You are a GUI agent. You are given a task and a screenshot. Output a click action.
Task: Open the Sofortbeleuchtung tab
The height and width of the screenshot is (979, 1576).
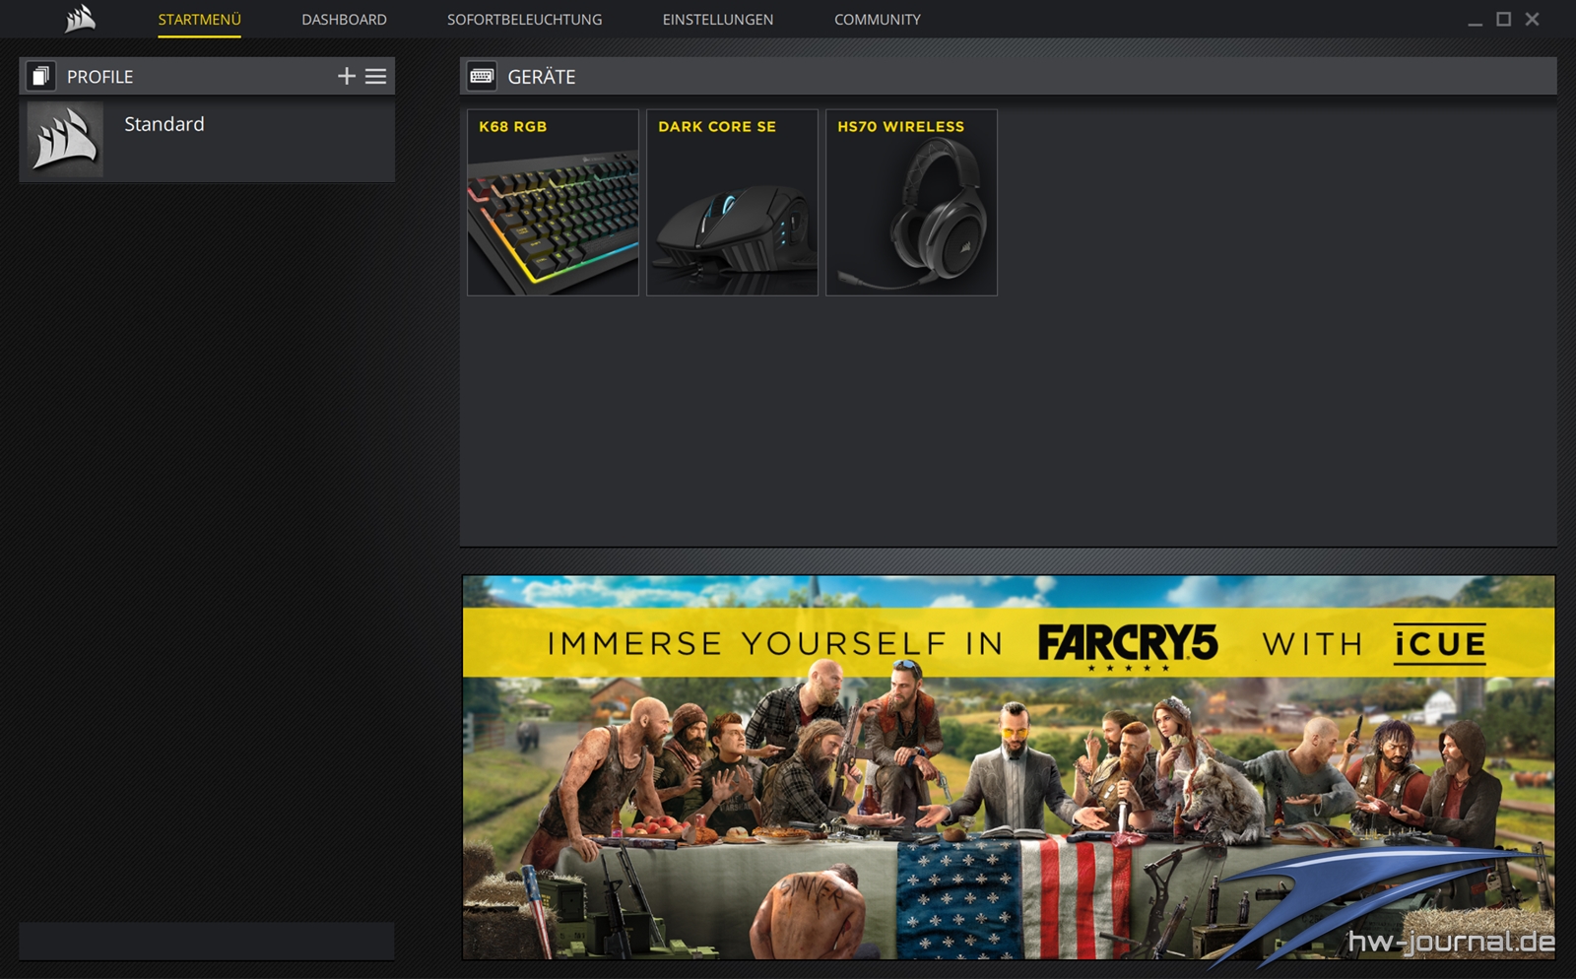click(524, 20)
